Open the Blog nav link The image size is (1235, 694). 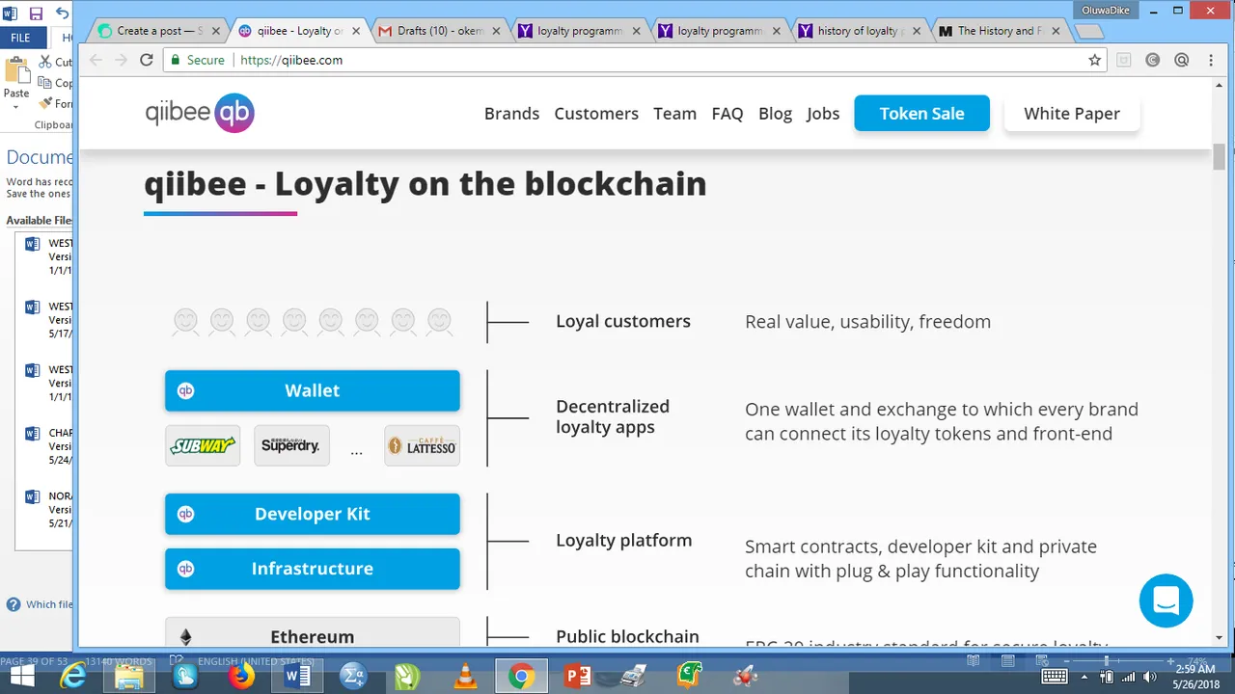pyautogui.click(x=775, y=113)
